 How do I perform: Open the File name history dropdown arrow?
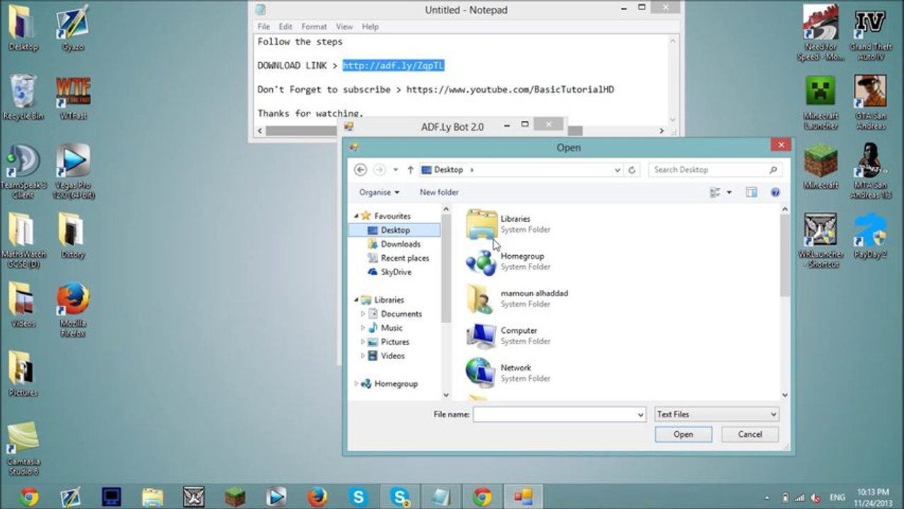coord(640,415)
